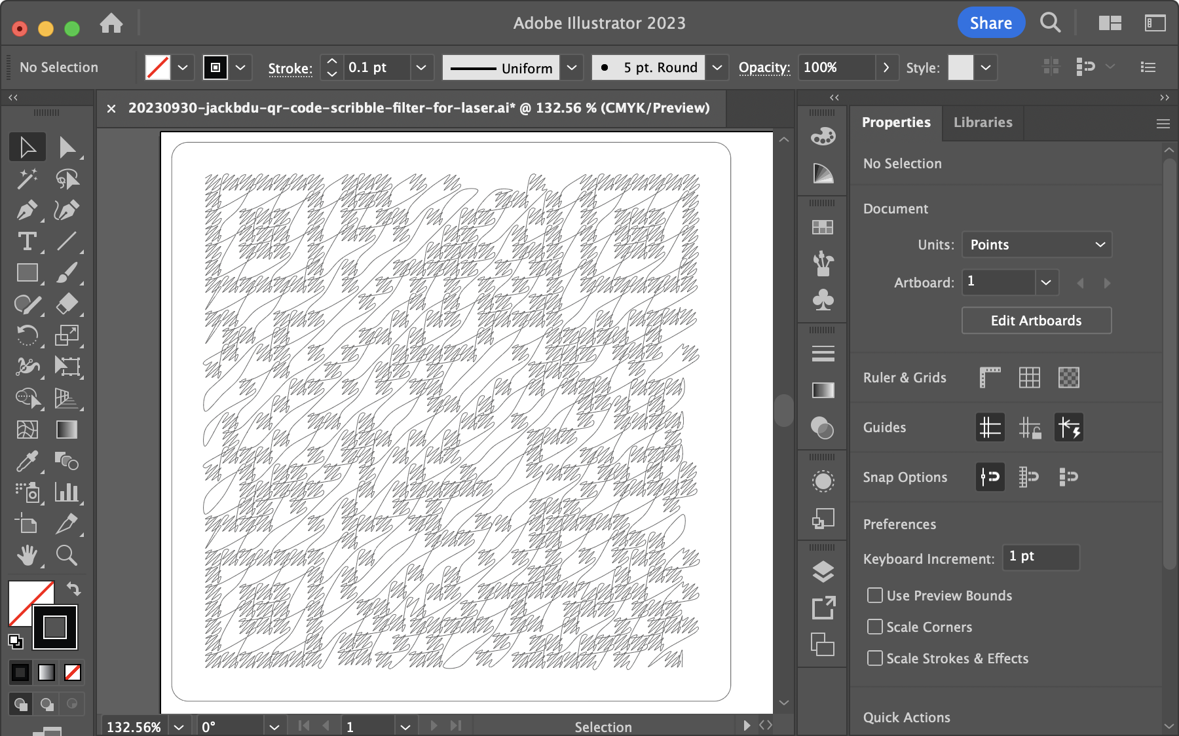Expand the stroke weight dropdown

[421, 67]
